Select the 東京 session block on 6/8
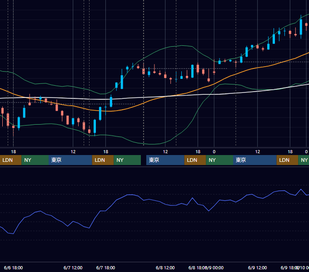Image resolution: width=309 pixels, height=272 pixels. point(165,160)
